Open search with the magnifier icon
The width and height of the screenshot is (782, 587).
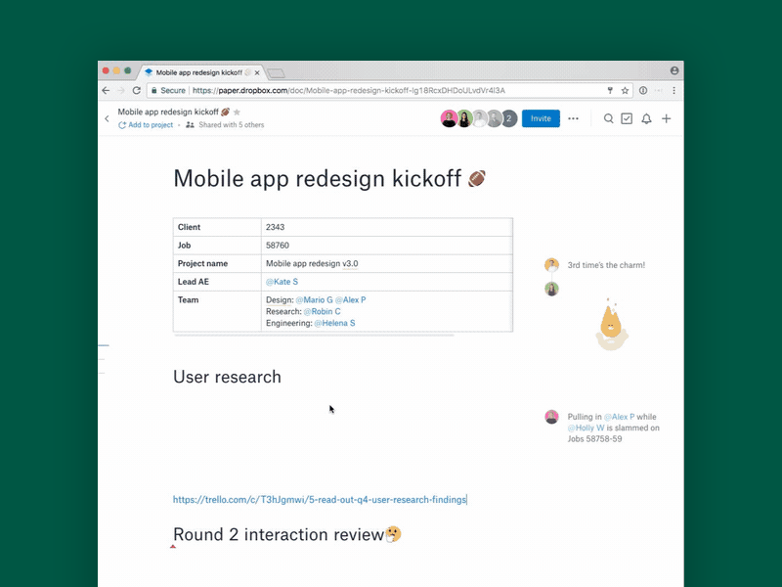tap(608, 118)
